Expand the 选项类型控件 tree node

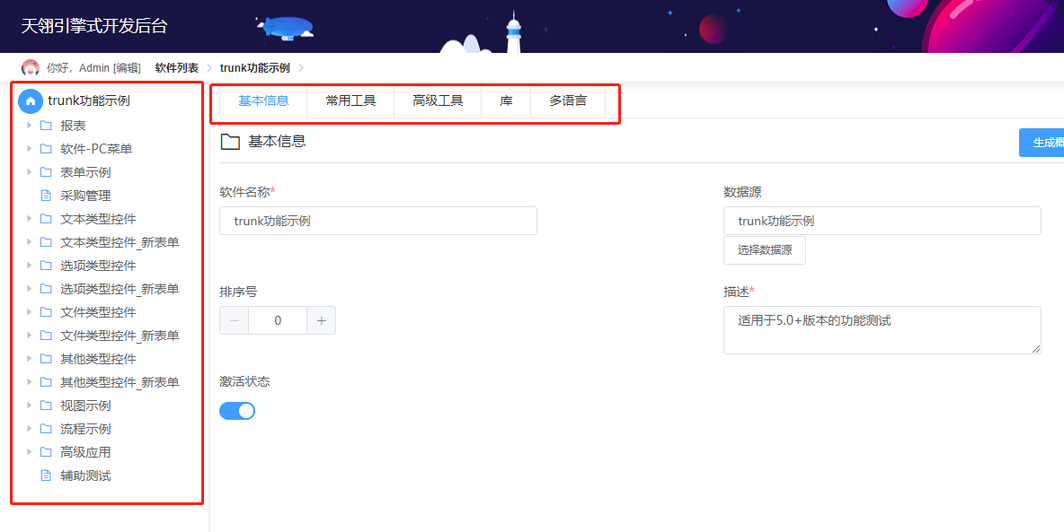28,265
